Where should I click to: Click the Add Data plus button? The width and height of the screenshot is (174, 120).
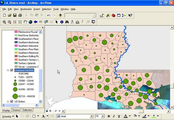pos(60,15)
